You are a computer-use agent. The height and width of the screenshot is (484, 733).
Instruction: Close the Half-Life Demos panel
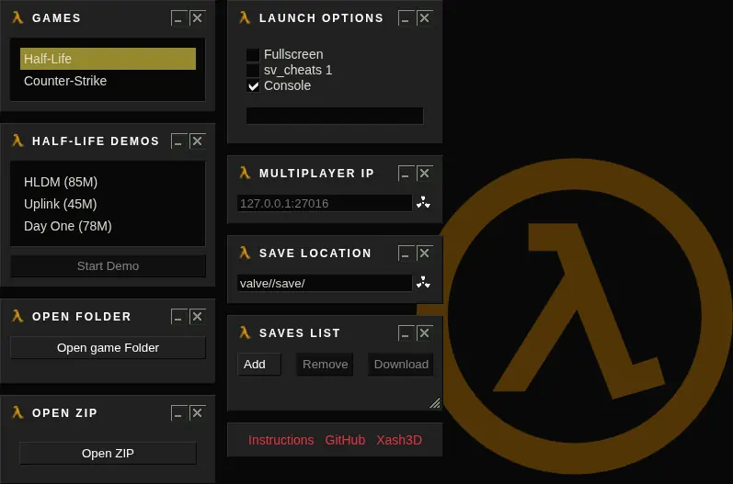click(x=198, y=141)
